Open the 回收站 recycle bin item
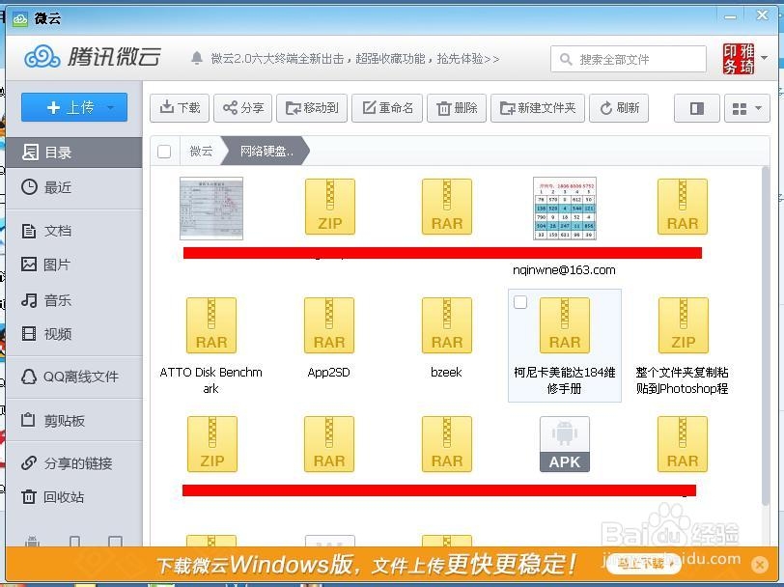Image resolution: width=784 pixels, height=587 pixels. (74, 497)
